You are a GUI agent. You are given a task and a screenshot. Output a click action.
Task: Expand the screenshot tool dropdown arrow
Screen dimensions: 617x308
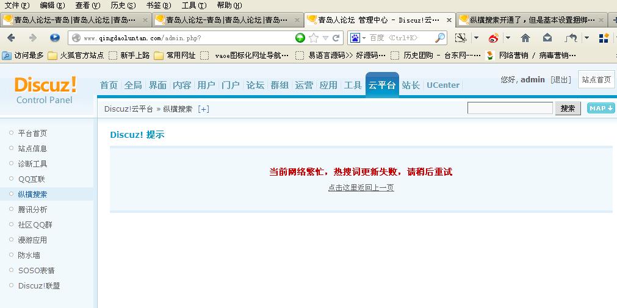[476, 38]
